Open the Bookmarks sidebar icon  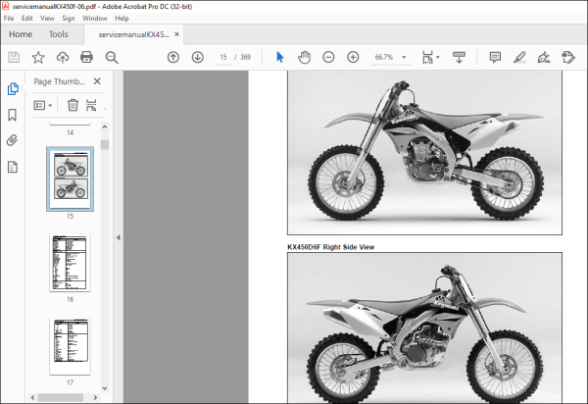click(13, 115)
